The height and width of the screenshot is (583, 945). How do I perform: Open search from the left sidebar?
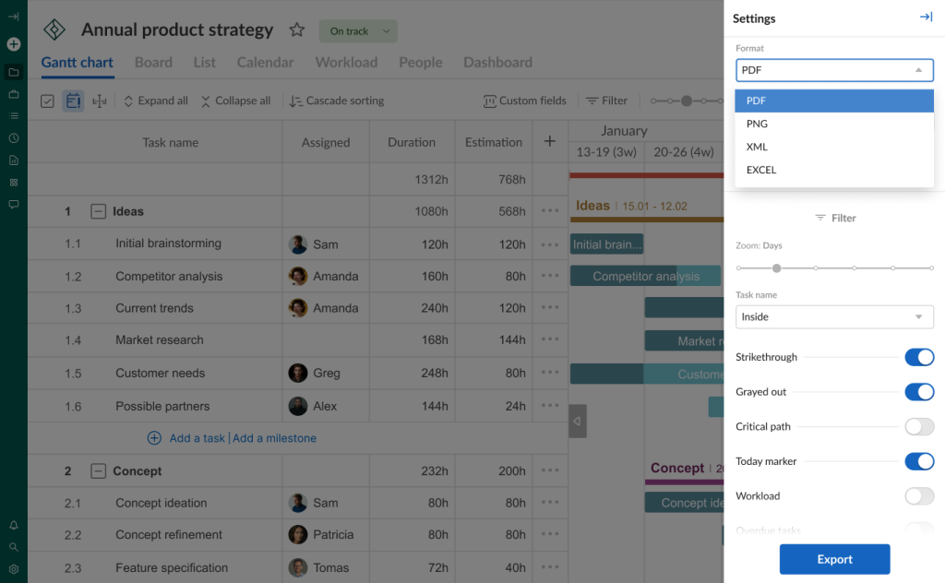pyautogui.click(x=13, y=545)
